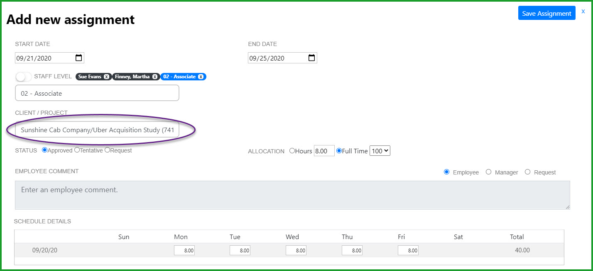The height and width of the screenshot is (271, 593).
Task: Select the Request comment type radio
Action: (527, 172)
